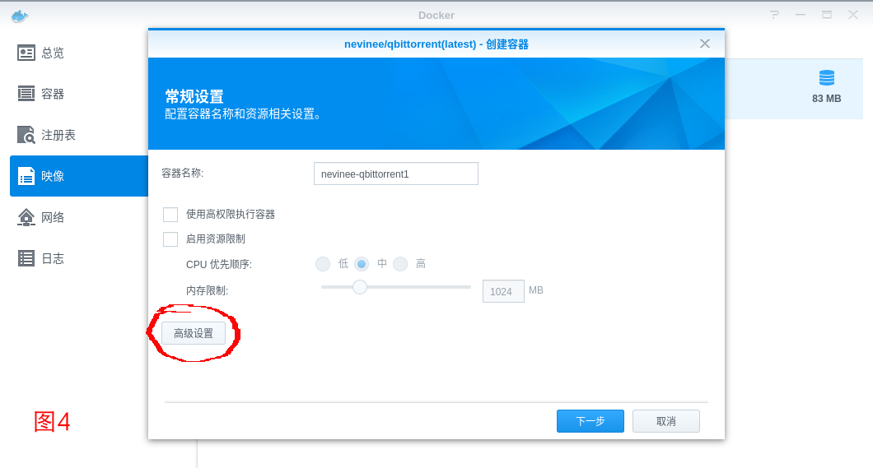
Task: Click the Docker whale logo icon
Action: pos(20,16)
